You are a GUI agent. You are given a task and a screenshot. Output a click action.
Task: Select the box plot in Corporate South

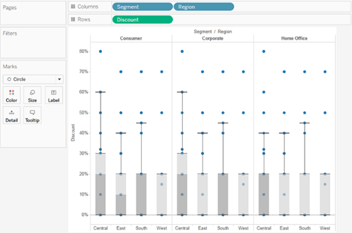pyautogui.click(x=223, y=194)
